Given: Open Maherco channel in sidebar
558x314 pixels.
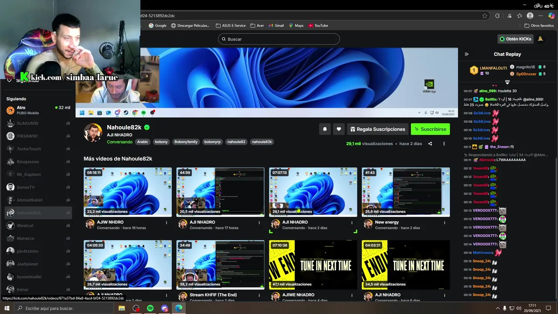Looking at the screenshot, I should (38, 239).
